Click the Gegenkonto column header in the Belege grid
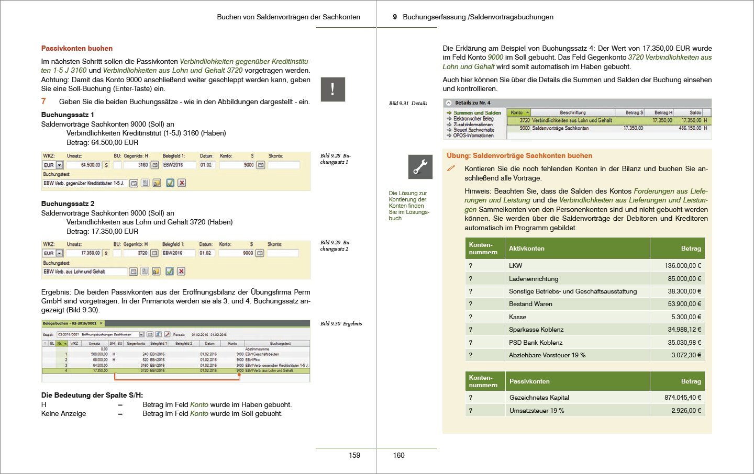Screen dimensions: 754x474 point(136,344)
